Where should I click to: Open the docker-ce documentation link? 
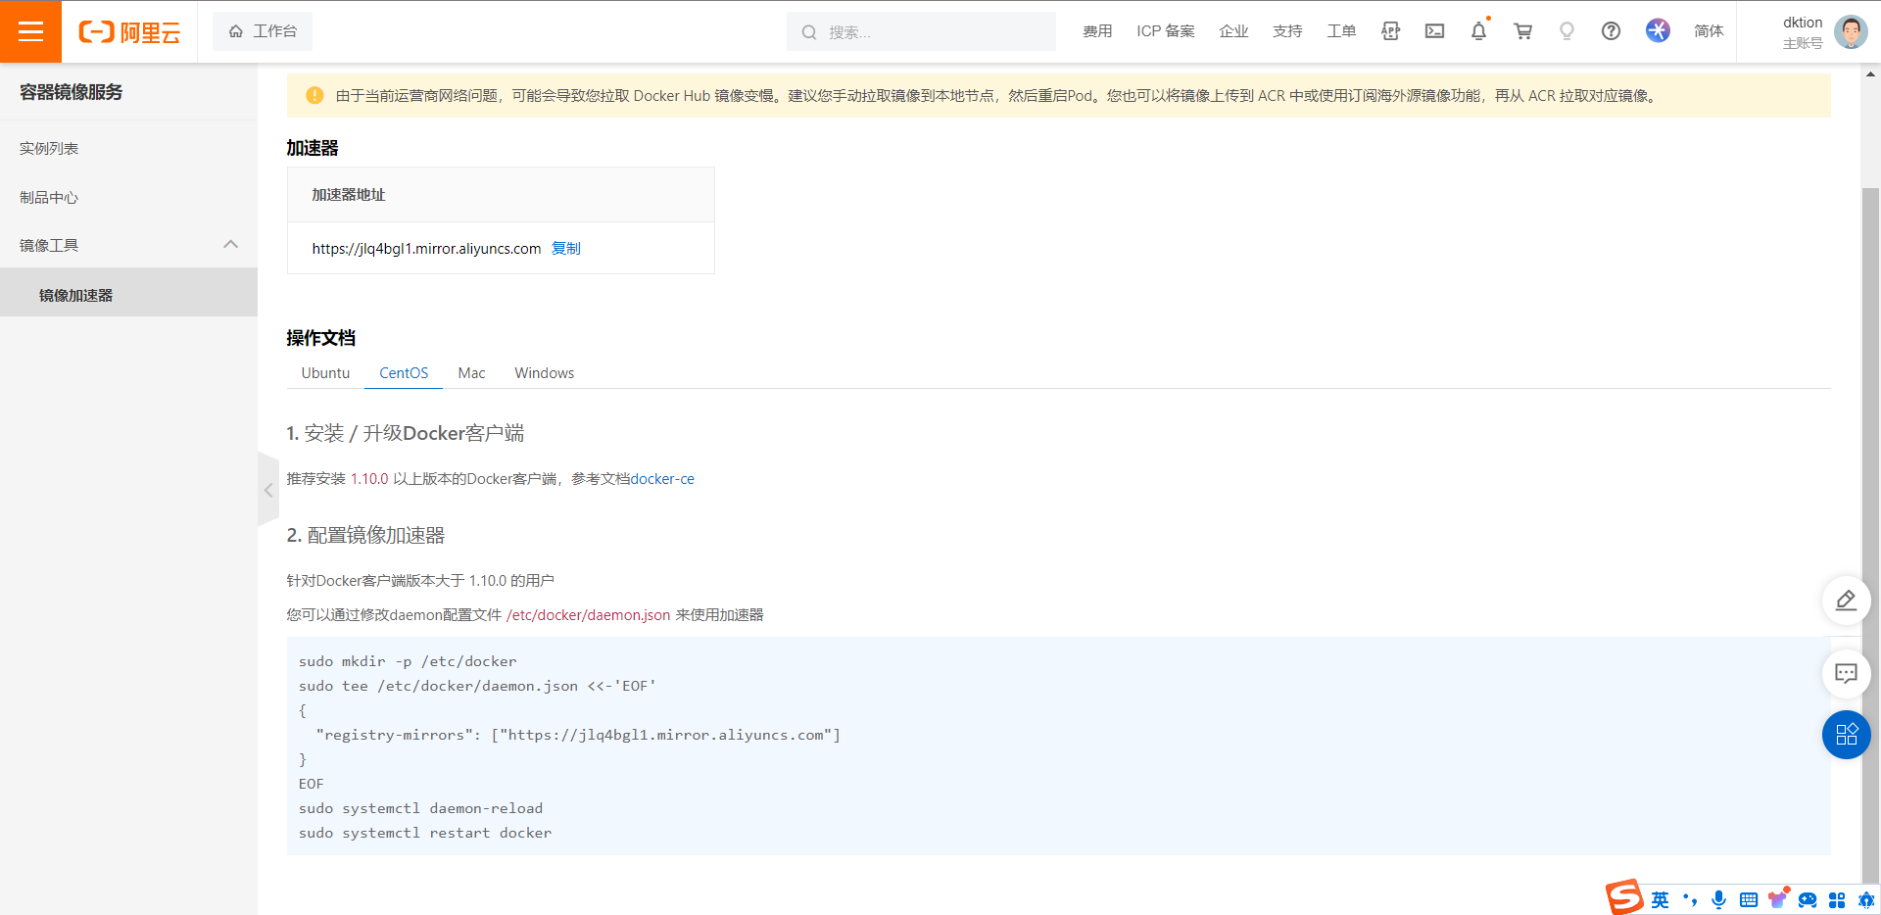(662, 479)
